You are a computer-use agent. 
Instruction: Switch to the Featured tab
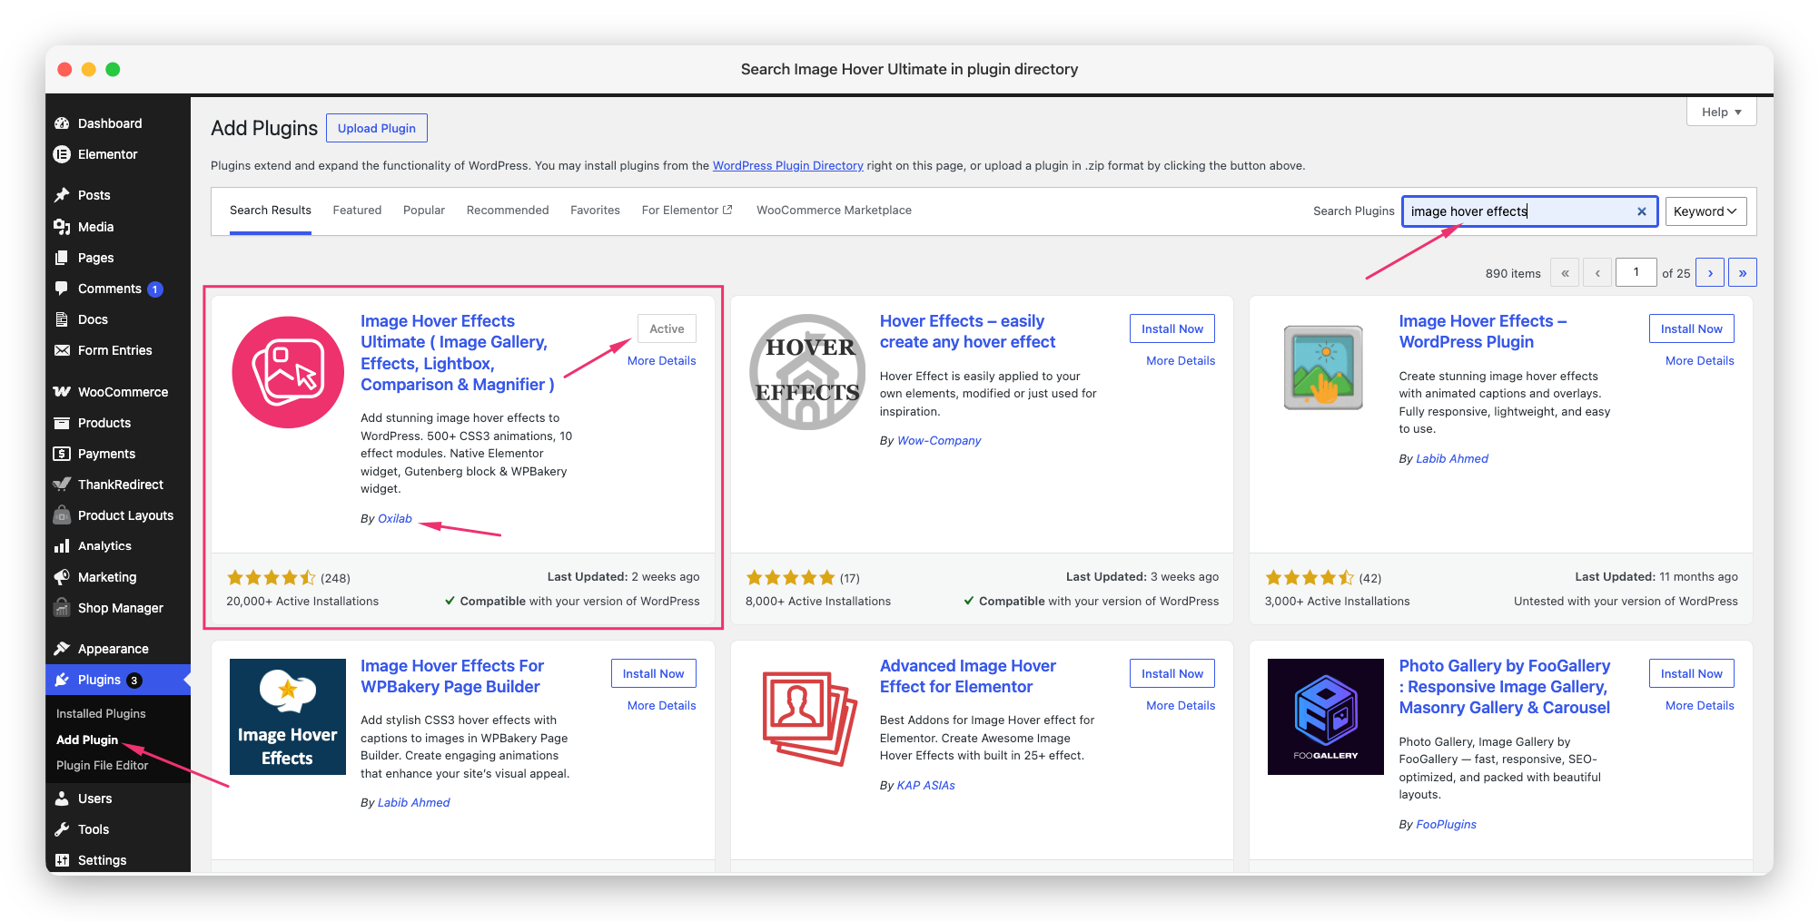click(357, 211)
